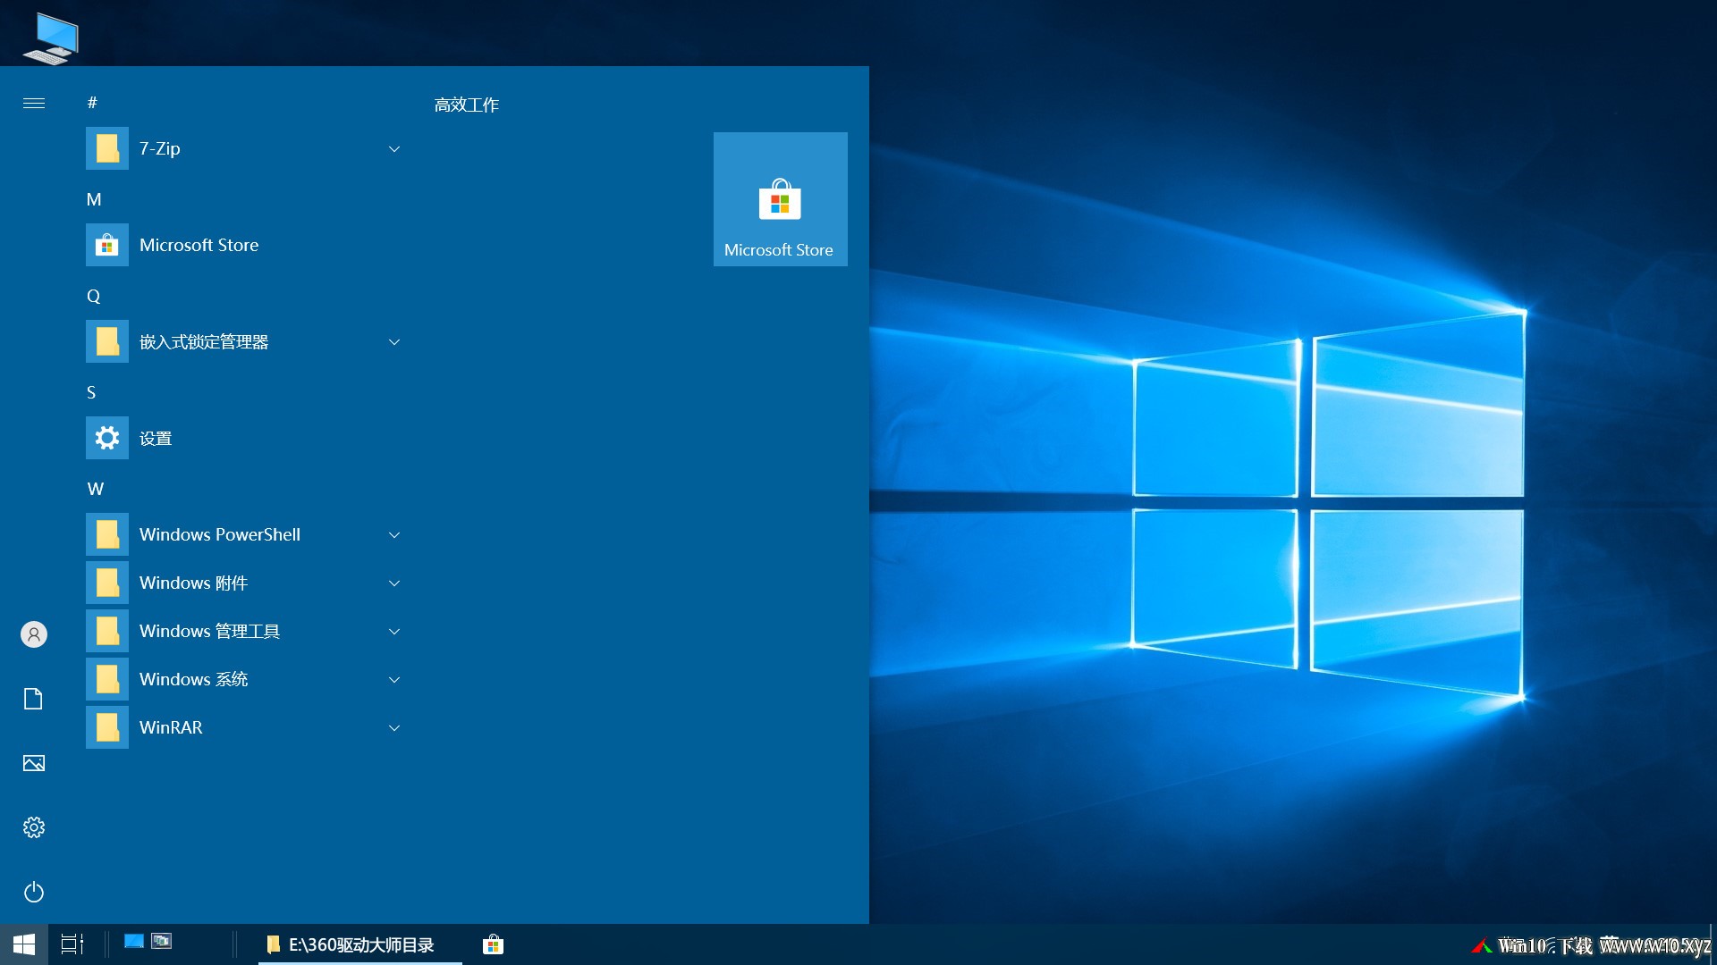1717x965 pixels.
Task: Click the M letter header
Action: [x=94, y=199]
